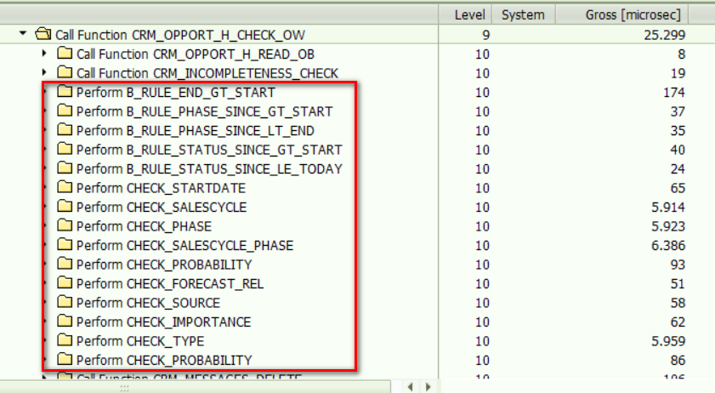715x393 pixels.
Task: Click the horizontal scrollbar thumb below tree
Action: coord(196,387)
